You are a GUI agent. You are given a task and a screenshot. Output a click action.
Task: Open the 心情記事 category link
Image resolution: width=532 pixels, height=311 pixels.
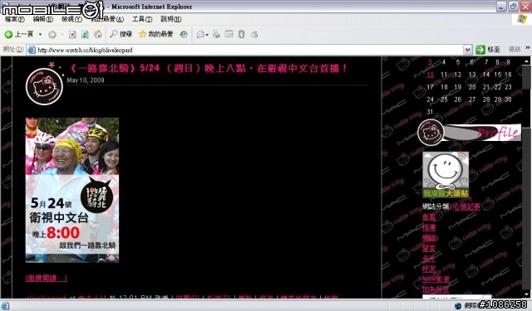pos(467,207)
